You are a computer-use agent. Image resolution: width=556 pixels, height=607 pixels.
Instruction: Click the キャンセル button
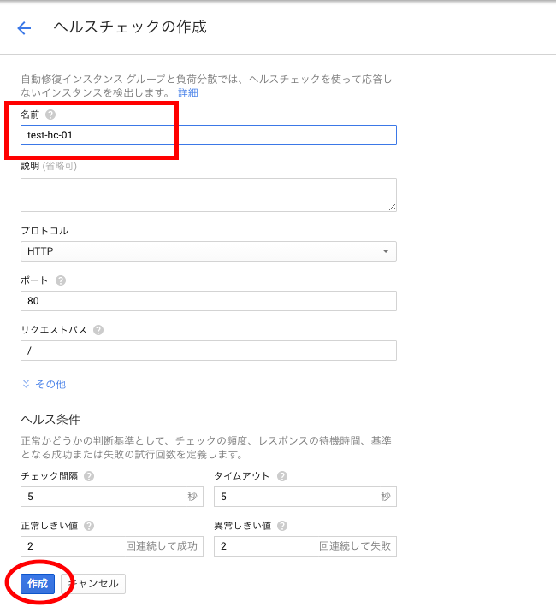coord(93,583)
